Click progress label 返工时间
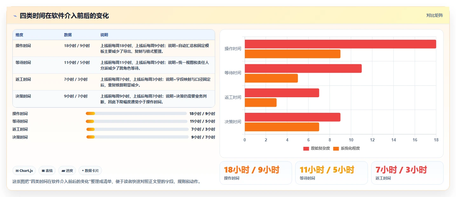The height and width of the screenshot is (197, 456). [20, 129]
